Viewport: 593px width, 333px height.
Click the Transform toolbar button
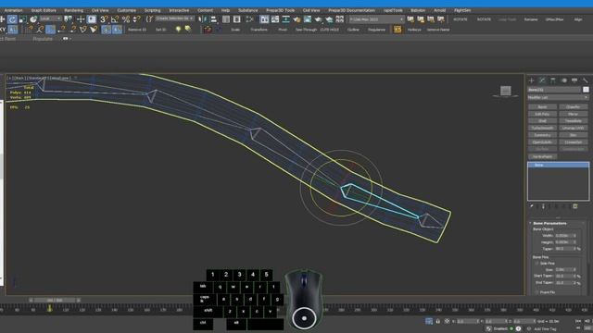coord(259,30)
